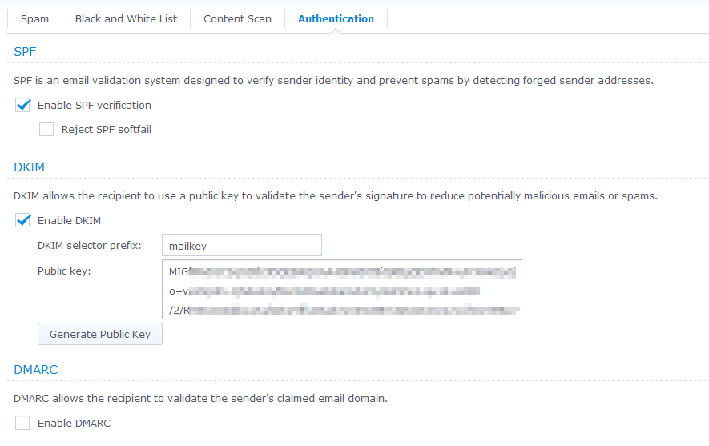Click the DMARC description sentence
This screenshot has width=709, height=446.
point(200,398)
